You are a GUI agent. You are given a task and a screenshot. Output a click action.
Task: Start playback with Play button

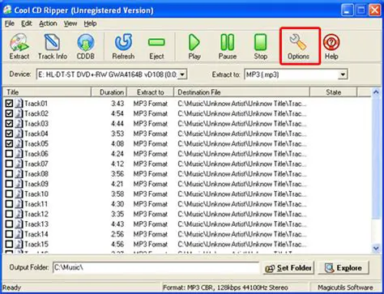click(194, 46)
